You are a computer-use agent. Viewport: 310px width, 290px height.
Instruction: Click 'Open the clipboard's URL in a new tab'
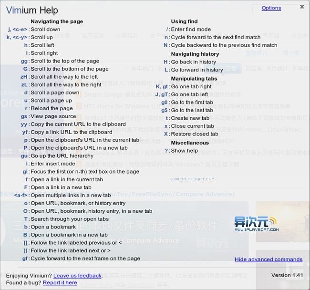(79, 148)
